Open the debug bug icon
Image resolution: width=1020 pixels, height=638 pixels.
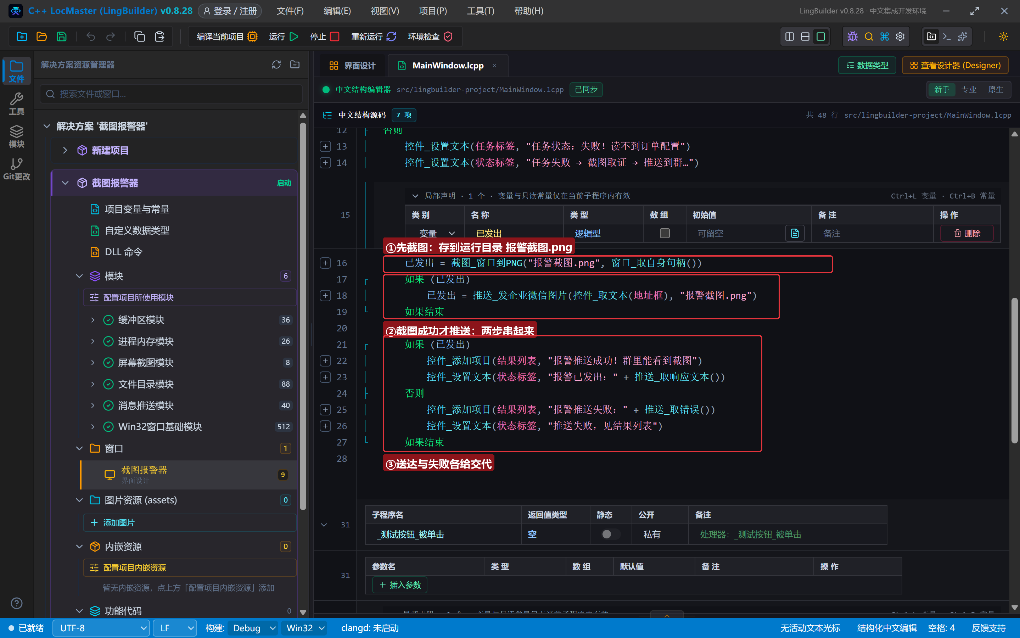852,37
